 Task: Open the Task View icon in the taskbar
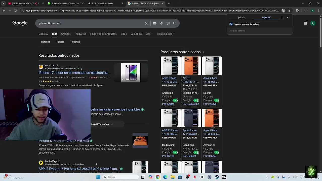coord(143,177)
